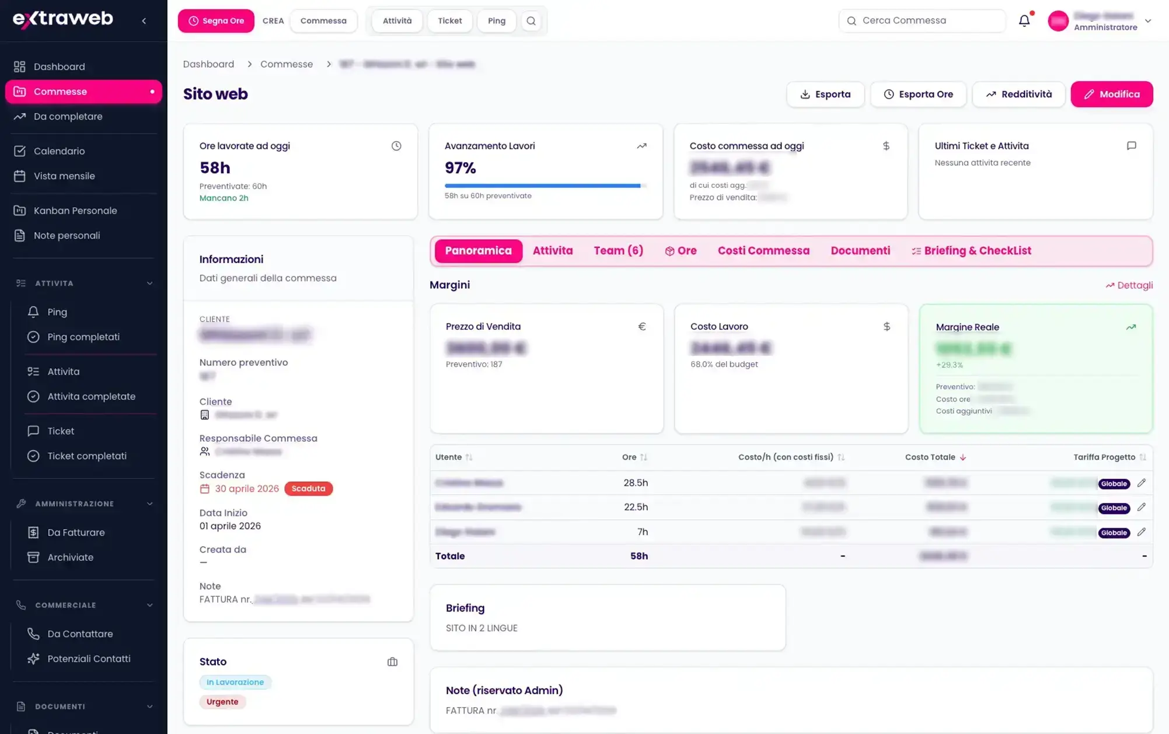The height and width of the screenshot is (734, 1169).
Task: Open the Team (6) tab
Action: pos(618,251)
